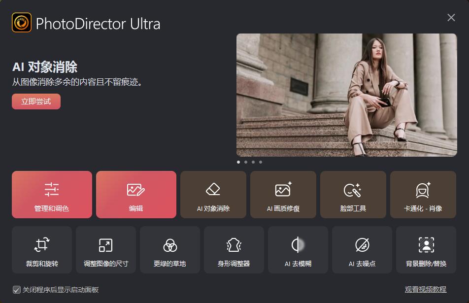Click the woman on steps preview image
This screenshot has width=469, height=303.
click(346, 95)
